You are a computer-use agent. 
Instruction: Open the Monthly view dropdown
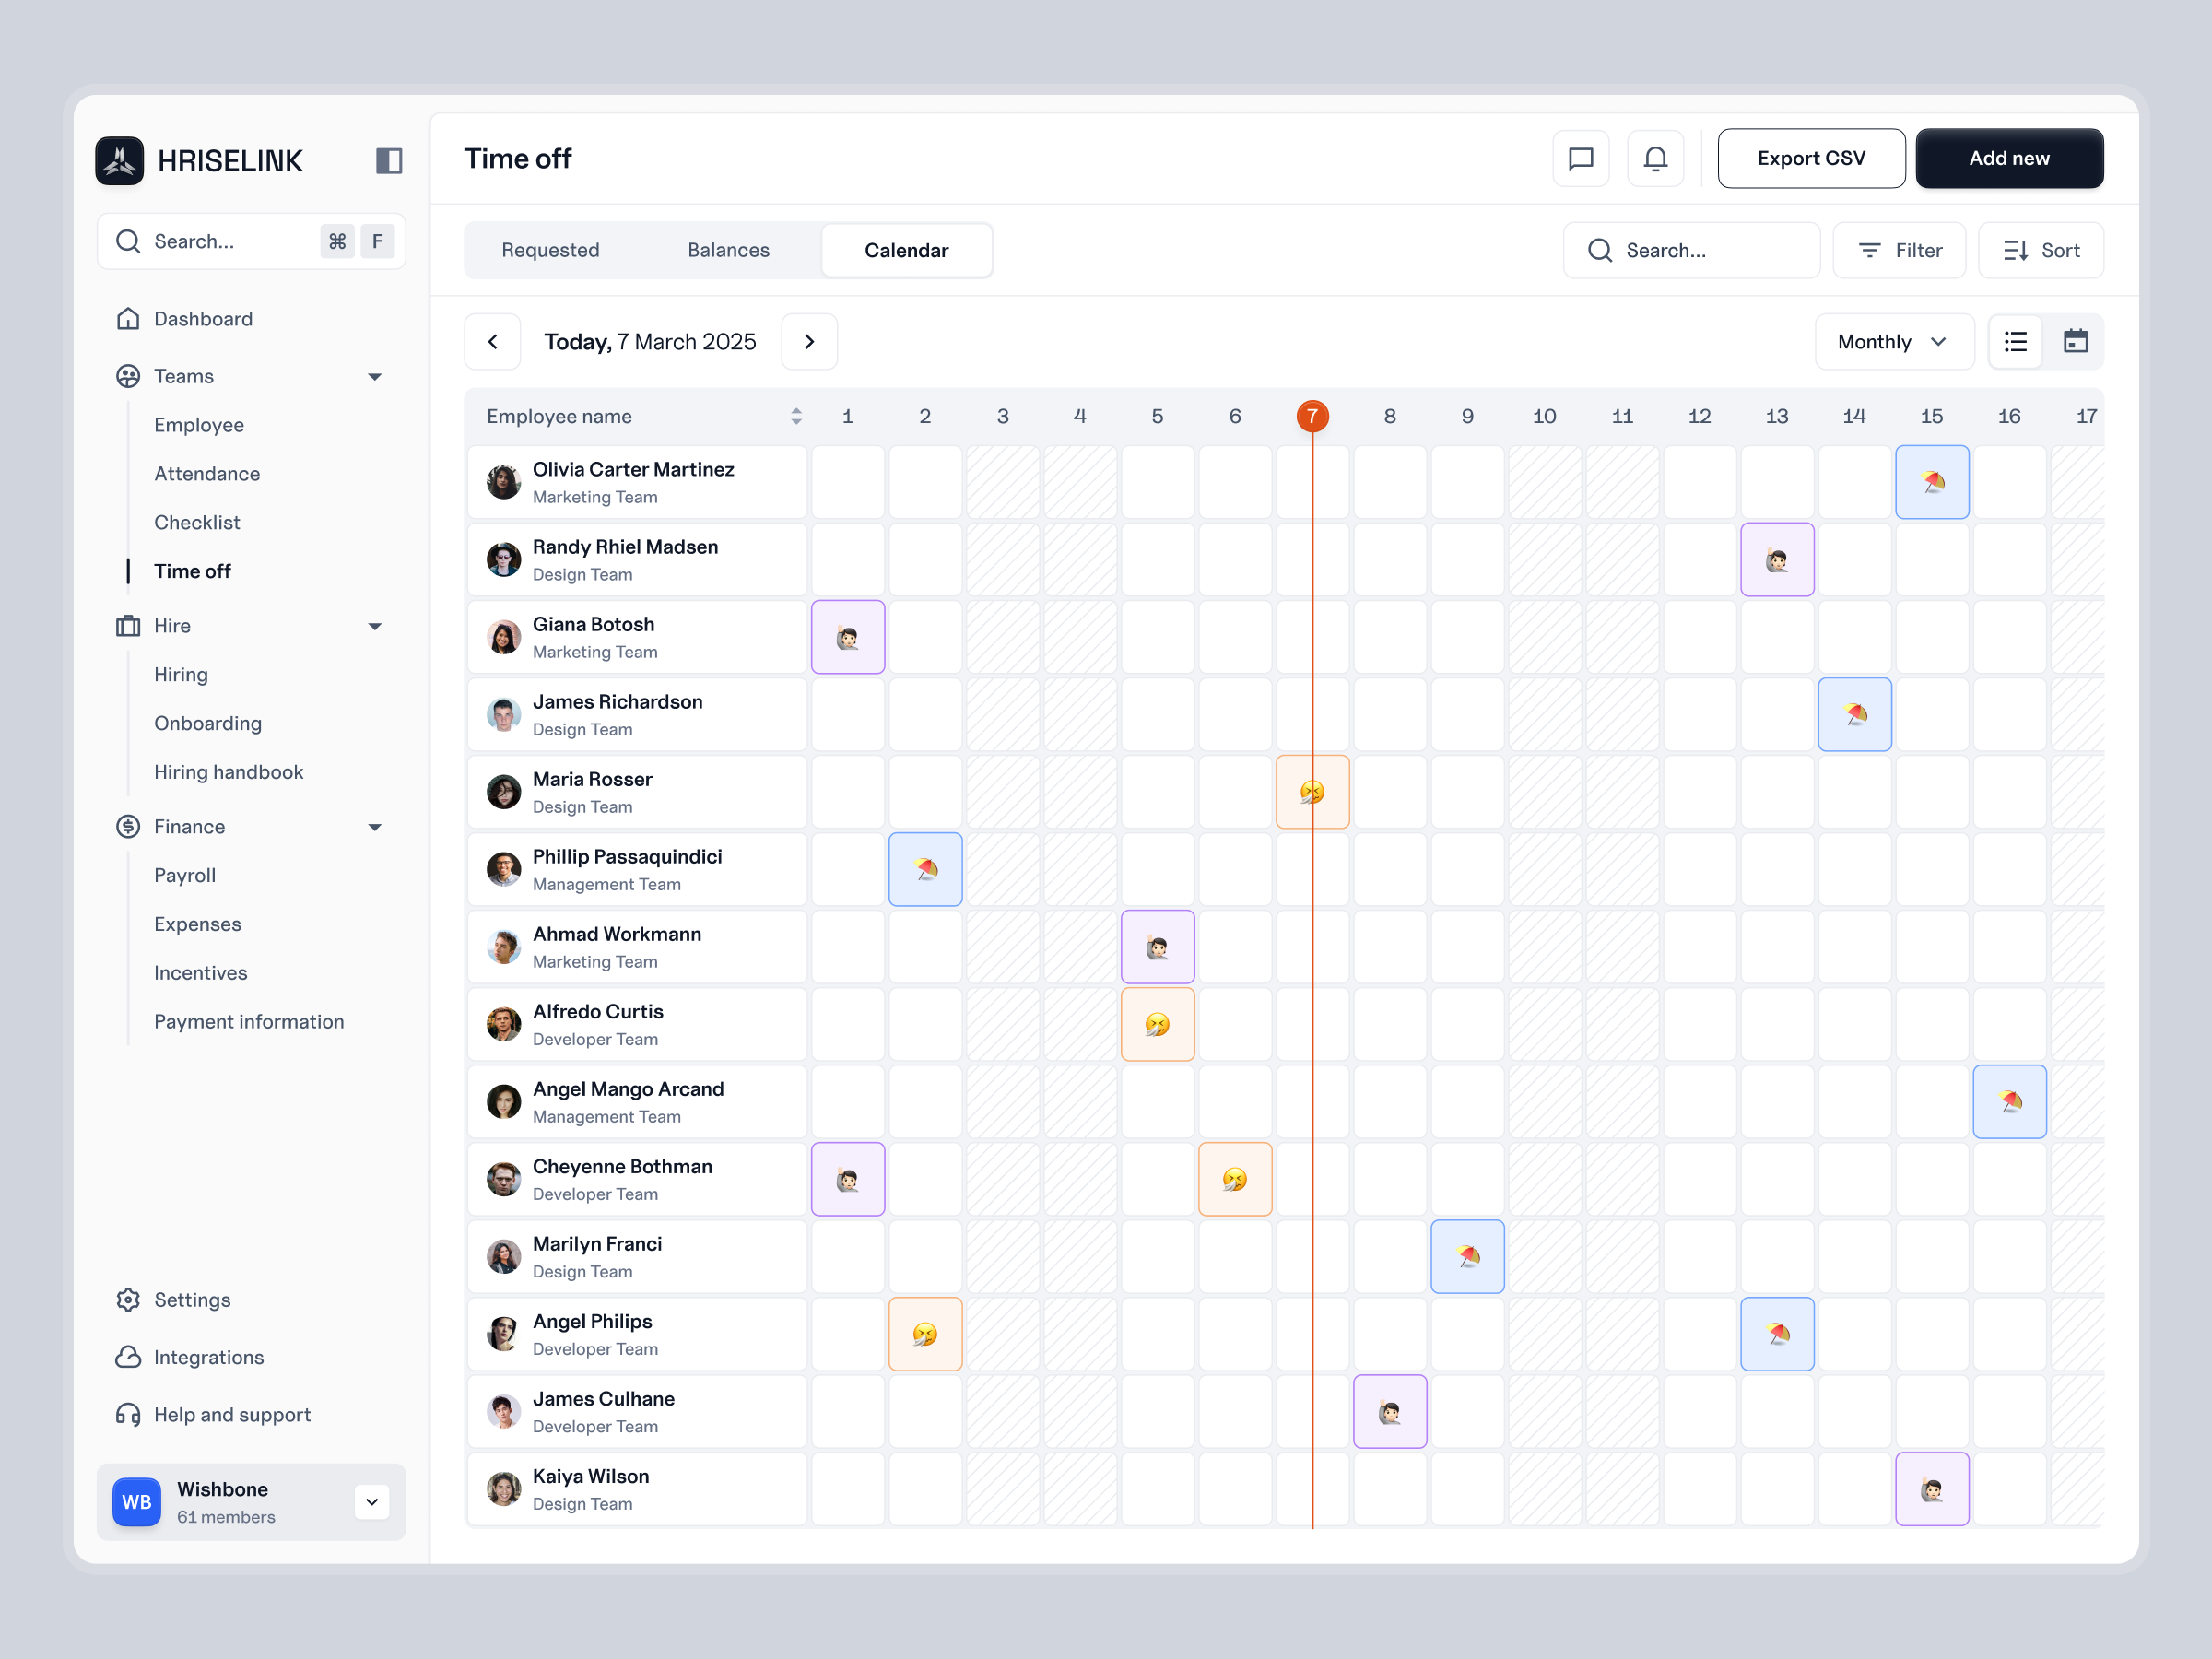(x=1894, y=342)
